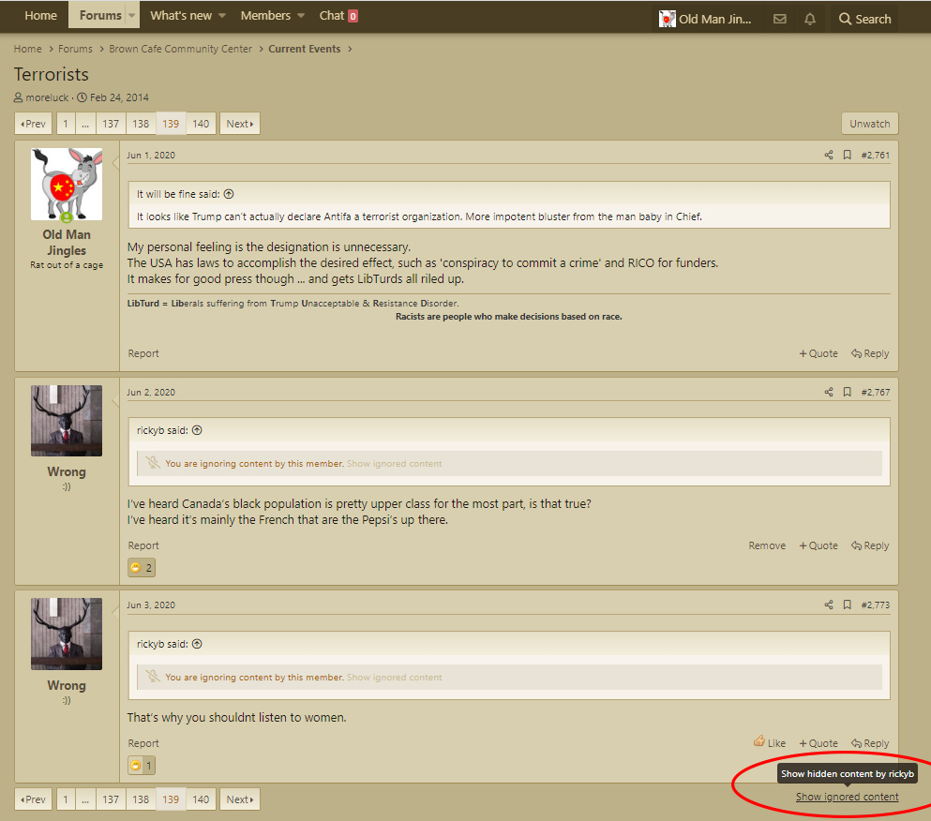931x821 pixels.
Task: Go to Prev page in top pagination
Action: (33, 124)
